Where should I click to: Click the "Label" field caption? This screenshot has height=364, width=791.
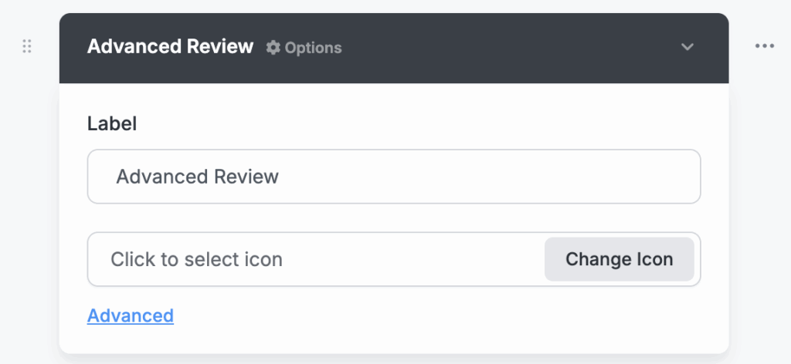coord(112,123)
